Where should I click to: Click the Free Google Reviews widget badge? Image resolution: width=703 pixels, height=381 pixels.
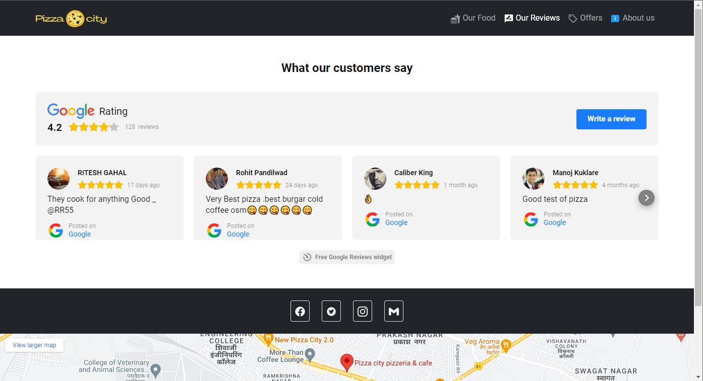point(347,257)
